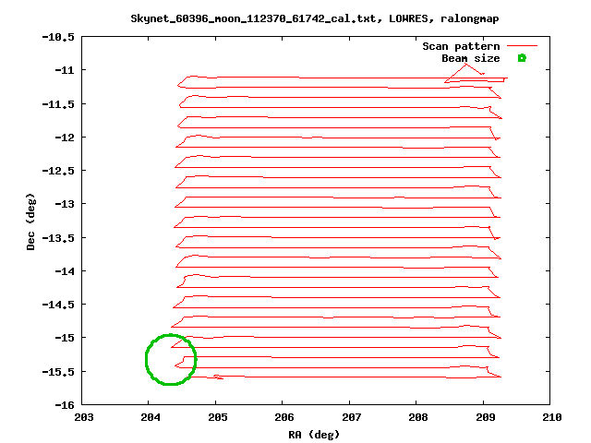The image size is (591, 443).
Task: Click the x-axis tick label 204
Action: (x=151, y=417)
